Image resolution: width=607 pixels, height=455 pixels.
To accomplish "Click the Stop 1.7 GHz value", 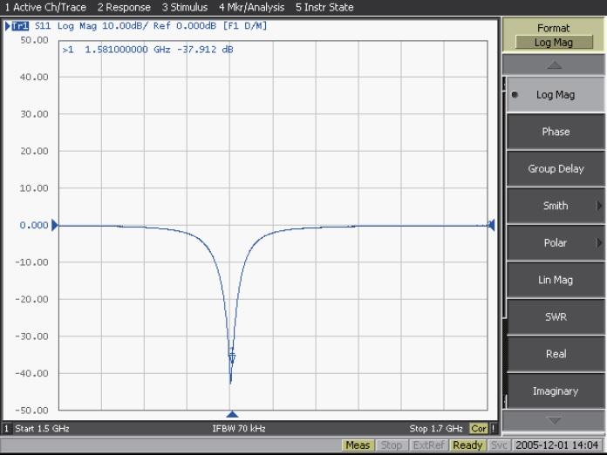I will 436,428.
